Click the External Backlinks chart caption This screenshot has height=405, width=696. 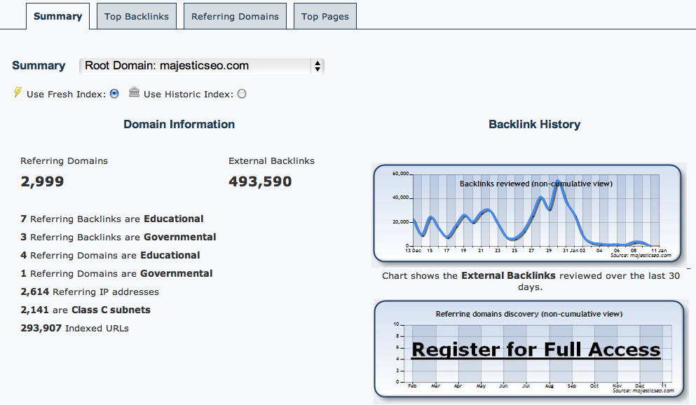tap(531, 281)
